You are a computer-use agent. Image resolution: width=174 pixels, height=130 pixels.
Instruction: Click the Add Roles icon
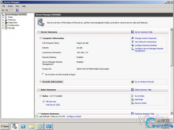coord(132,99)
